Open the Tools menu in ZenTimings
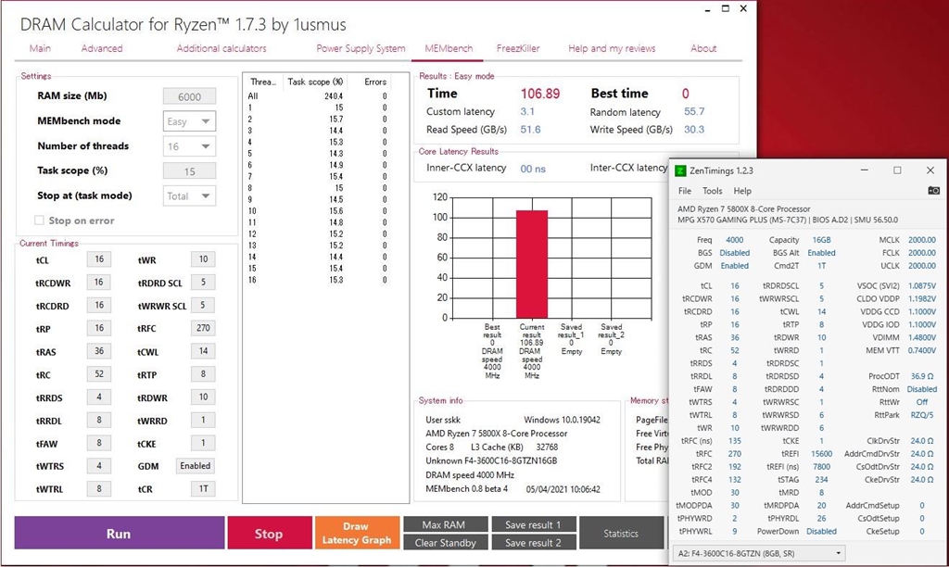Image resolution: width=949 pixels, height=567 pixels. click(x=713, y=191)
